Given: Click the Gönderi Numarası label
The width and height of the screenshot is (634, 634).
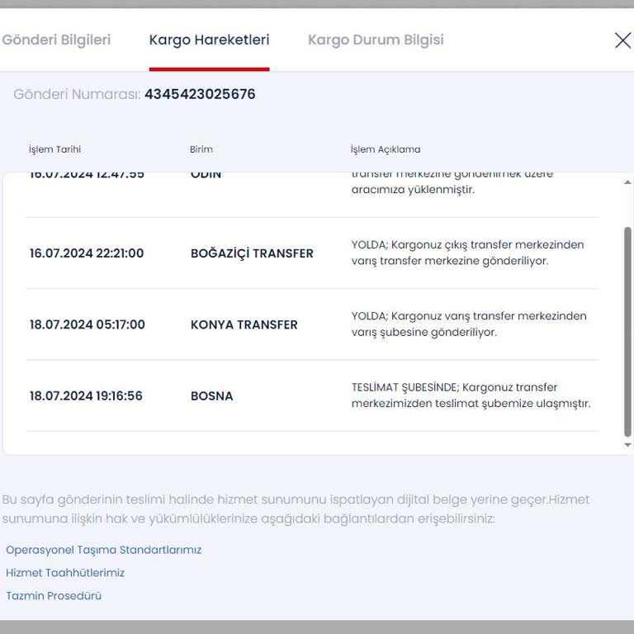Looking at the screenshot, I should coord(77,94).
